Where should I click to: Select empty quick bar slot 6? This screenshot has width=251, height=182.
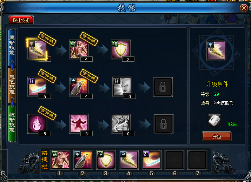(174, 160)
